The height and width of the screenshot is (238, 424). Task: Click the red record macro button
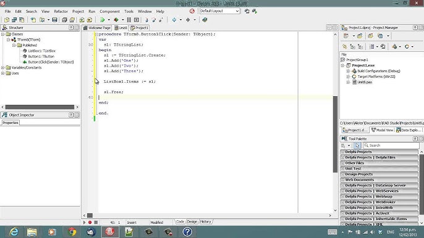[x=90, y=223]
